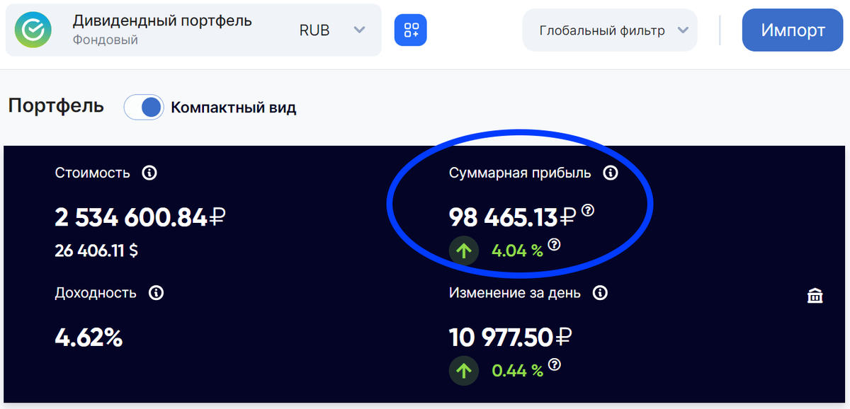Click the question mark beside 98 465.13 ₽
This screenshot has height=409, width=850.
(588, 209)
